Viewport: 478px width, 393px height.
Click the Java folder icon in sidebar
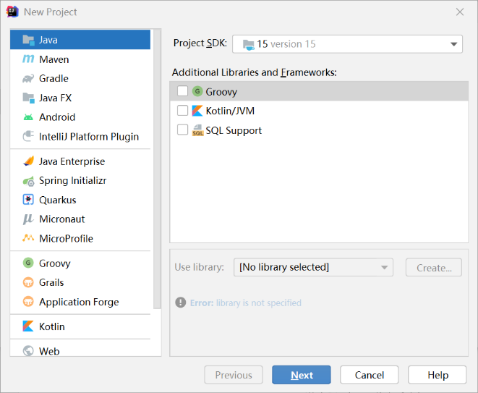click(28, 40)
